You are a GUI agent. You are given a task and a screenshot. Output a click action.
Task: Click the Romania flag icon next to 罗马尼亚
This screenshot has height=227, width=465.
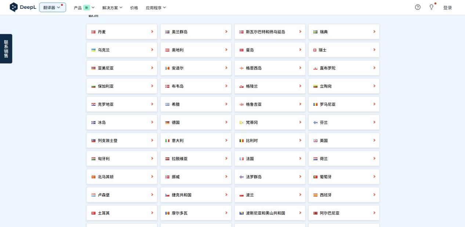[315, 104]
